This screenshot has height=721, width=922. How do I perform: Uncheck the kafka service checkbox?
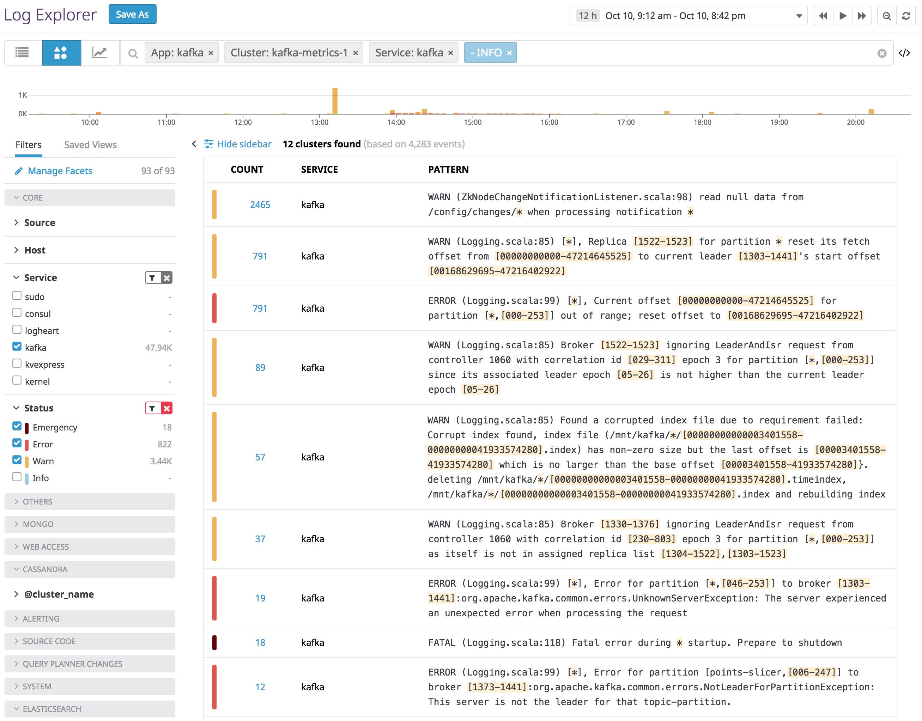coord(17,347)
